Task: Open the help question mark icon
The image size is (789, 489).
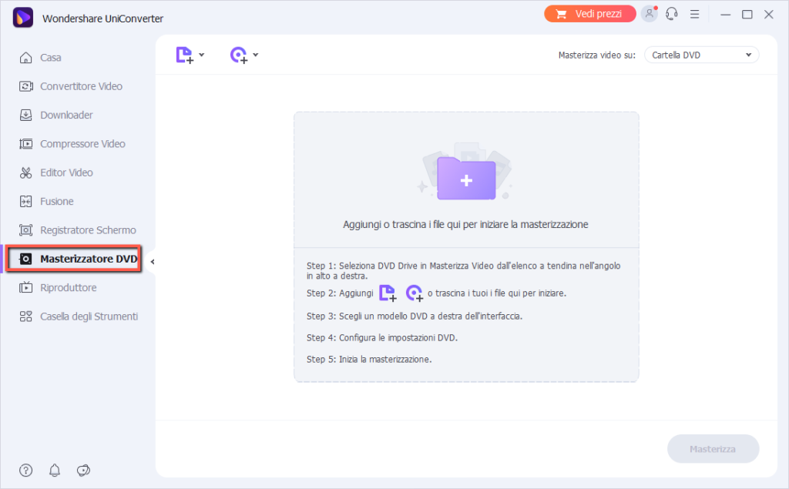Action: click(26, 470)
